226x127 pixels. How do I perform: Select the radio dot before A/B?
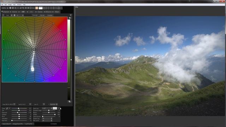[19, 12]
